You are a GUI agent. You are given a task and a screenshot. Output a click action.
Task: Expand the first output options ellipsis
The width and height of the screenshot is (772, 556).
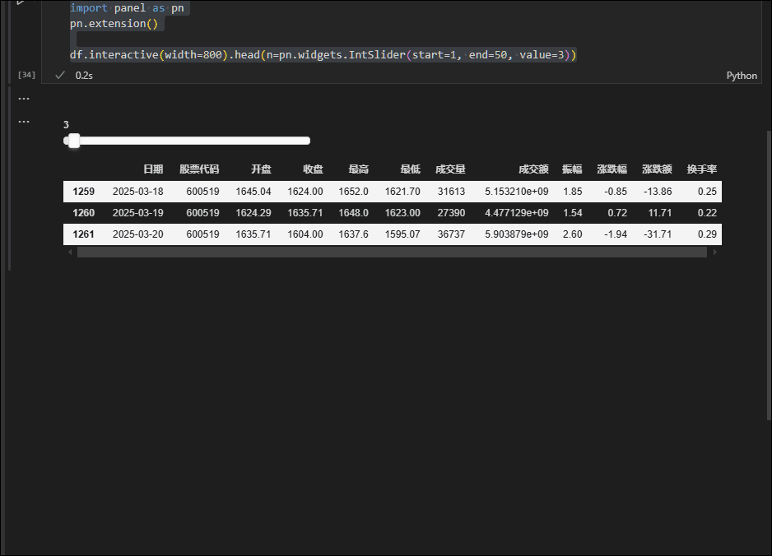(x=24, y=97)
